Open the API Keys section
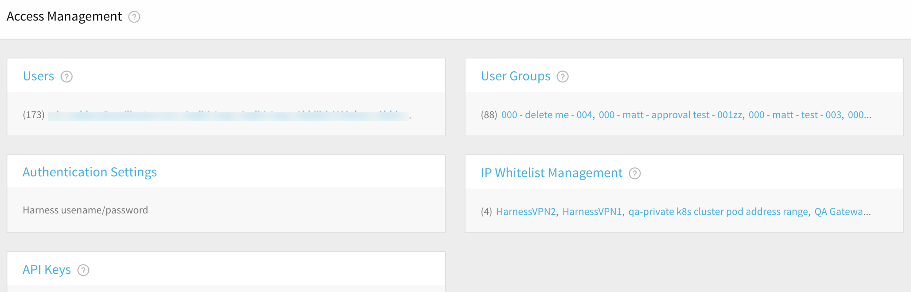911x292 pixels. (x=47, y=270)
